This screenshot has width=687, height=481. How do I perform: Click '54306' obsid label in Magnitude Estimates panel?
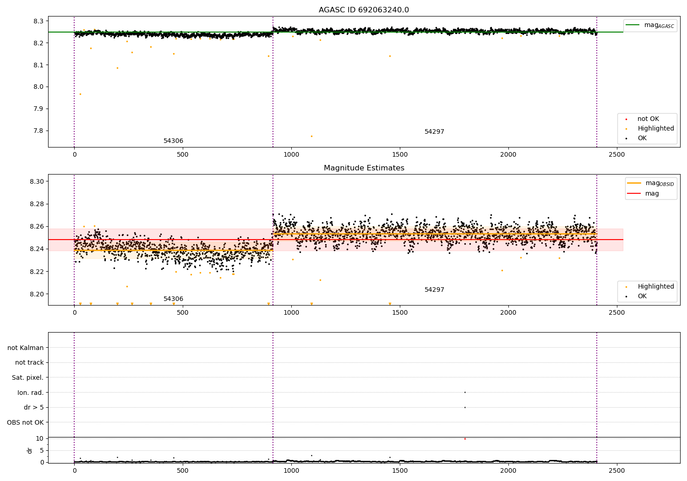tap(173, 299)
